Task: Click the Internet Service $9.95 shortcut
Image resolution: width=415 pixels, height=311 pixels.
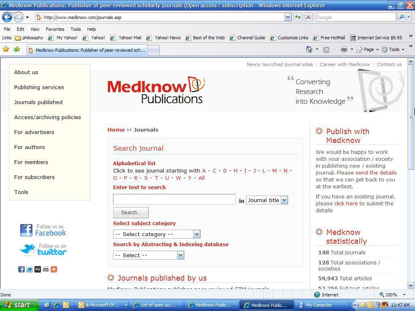Action: tap(376, 38)
